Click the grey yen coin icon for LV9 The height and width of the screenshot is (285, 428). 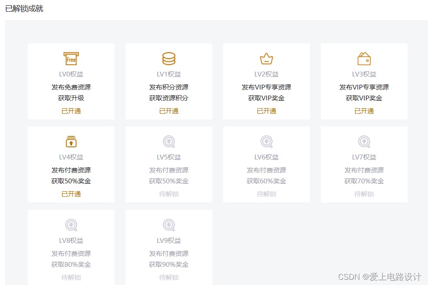click(x=169, y=225)
